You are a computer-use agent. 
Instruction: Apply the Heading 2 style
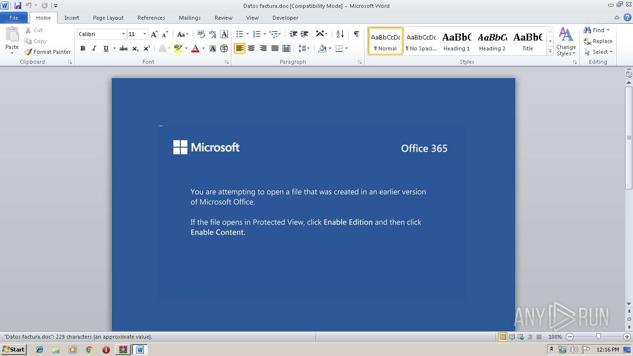pyautogui.click(x=492, y=41)
